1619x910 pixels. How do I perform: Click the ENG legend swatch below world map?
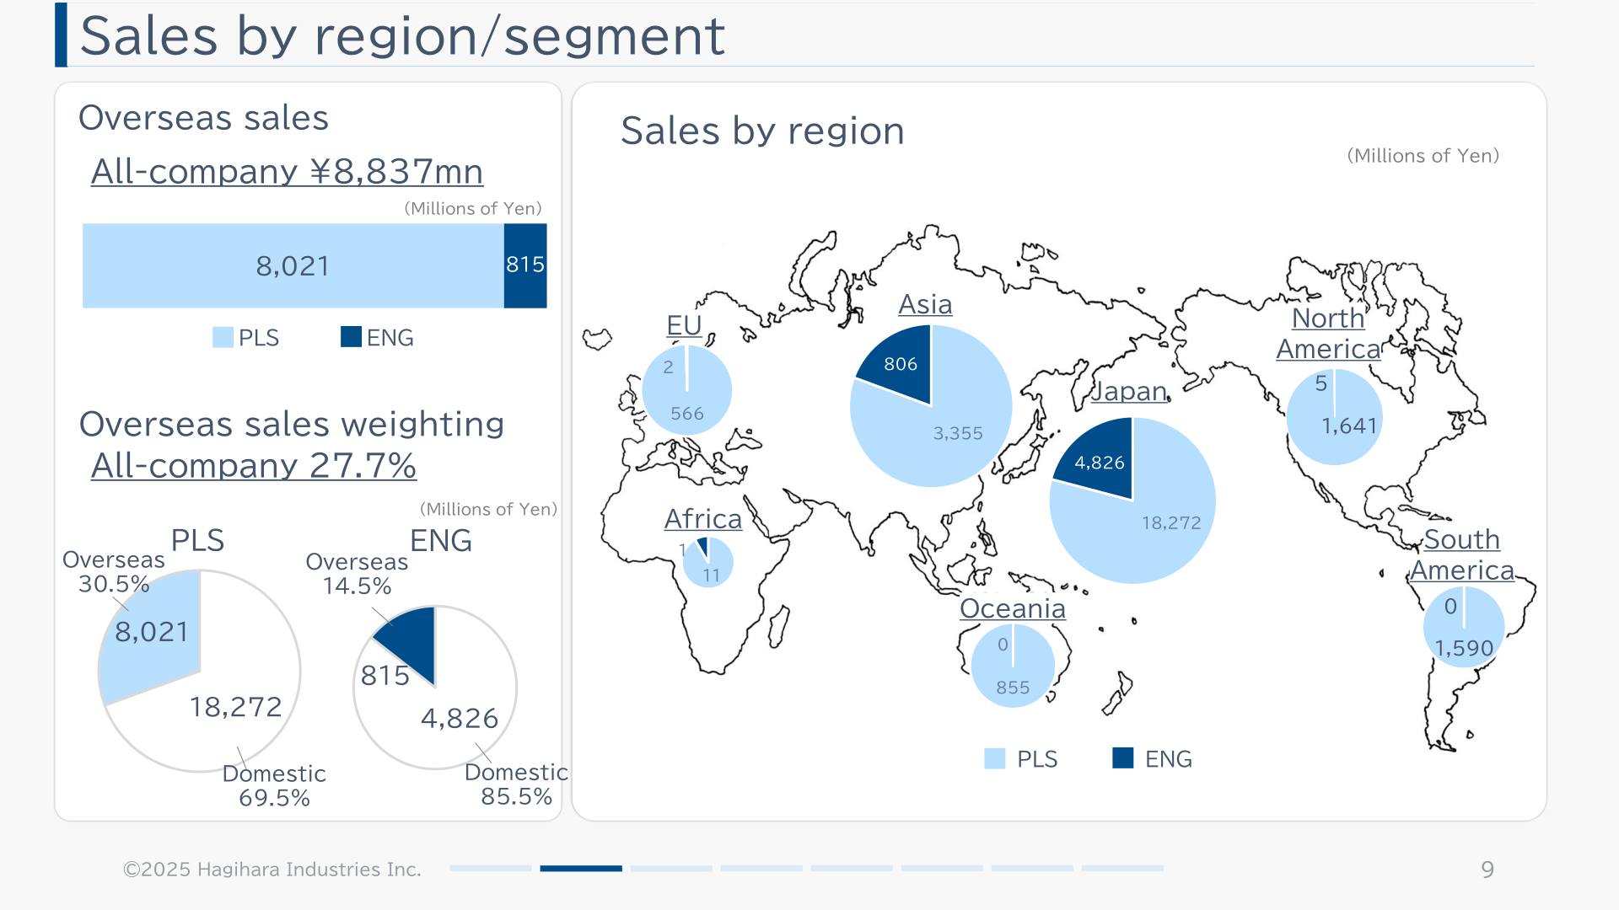pos(1123,758)
